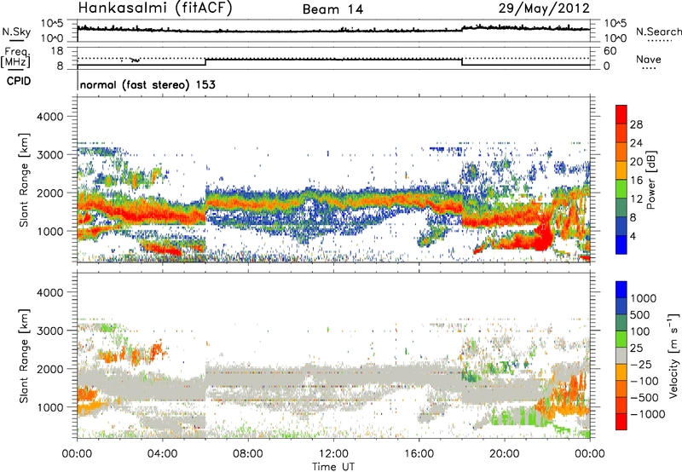682x472 pixels.
Task: Click the 18 label on frequency axis
Action: click(57, 51)
